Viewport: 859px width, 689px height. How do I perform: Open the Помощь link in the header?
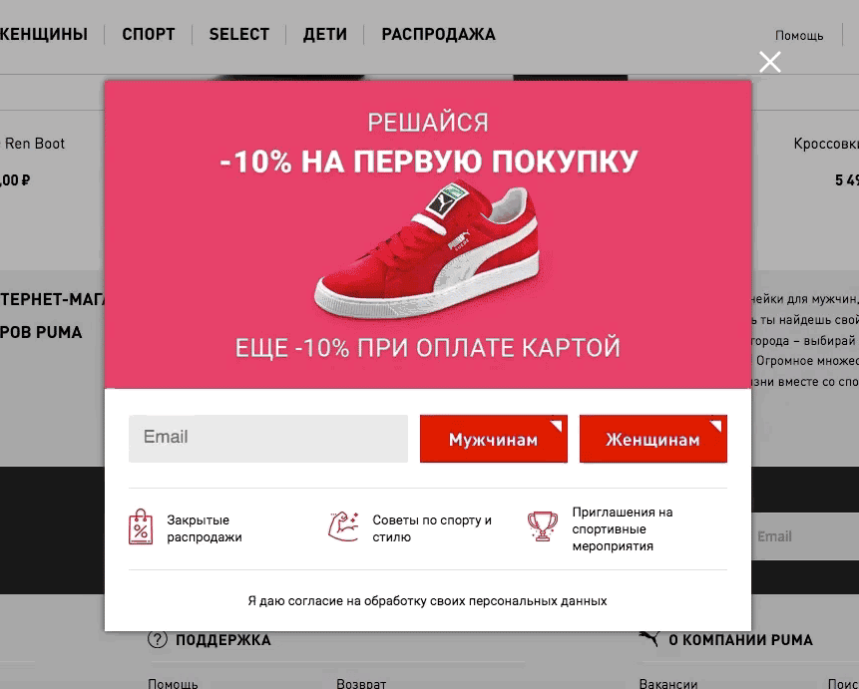pyautogui.click(x=799, y=36)
